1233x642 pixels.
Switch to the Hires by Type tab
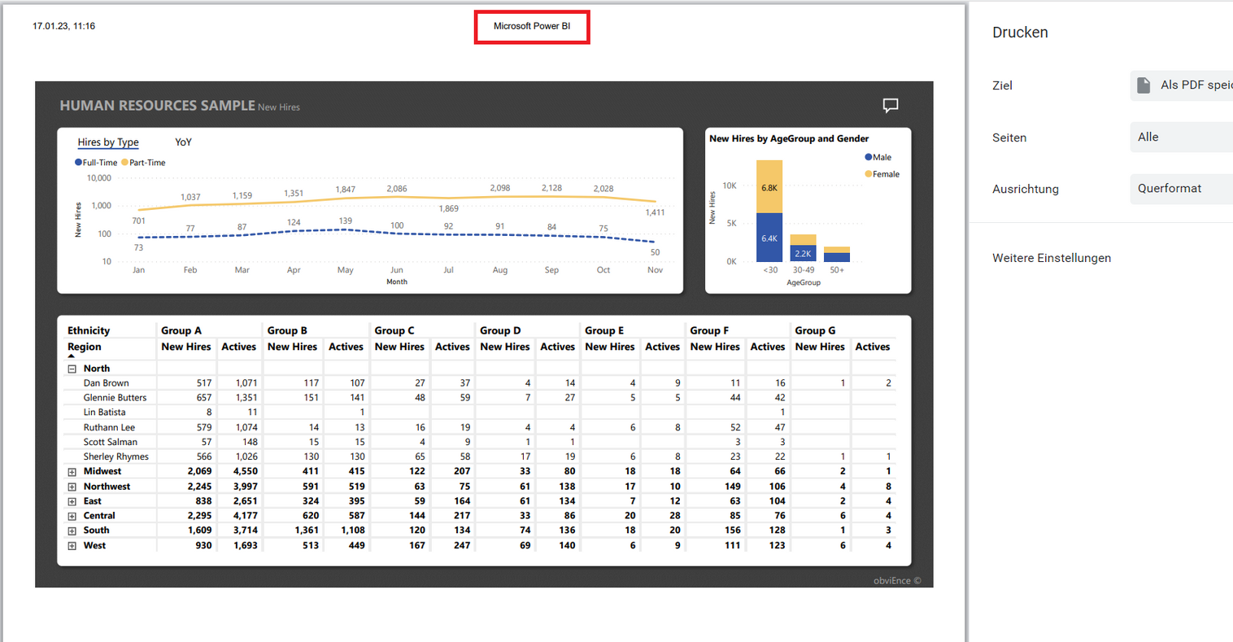tap(108, 142)
